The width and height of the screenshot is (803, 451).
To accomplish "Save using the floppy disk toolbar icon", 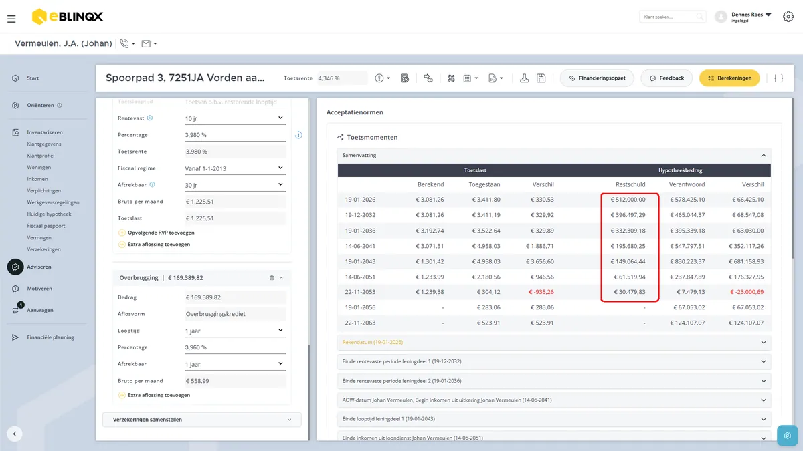I will pyautogui.click(x=541, y=78).
